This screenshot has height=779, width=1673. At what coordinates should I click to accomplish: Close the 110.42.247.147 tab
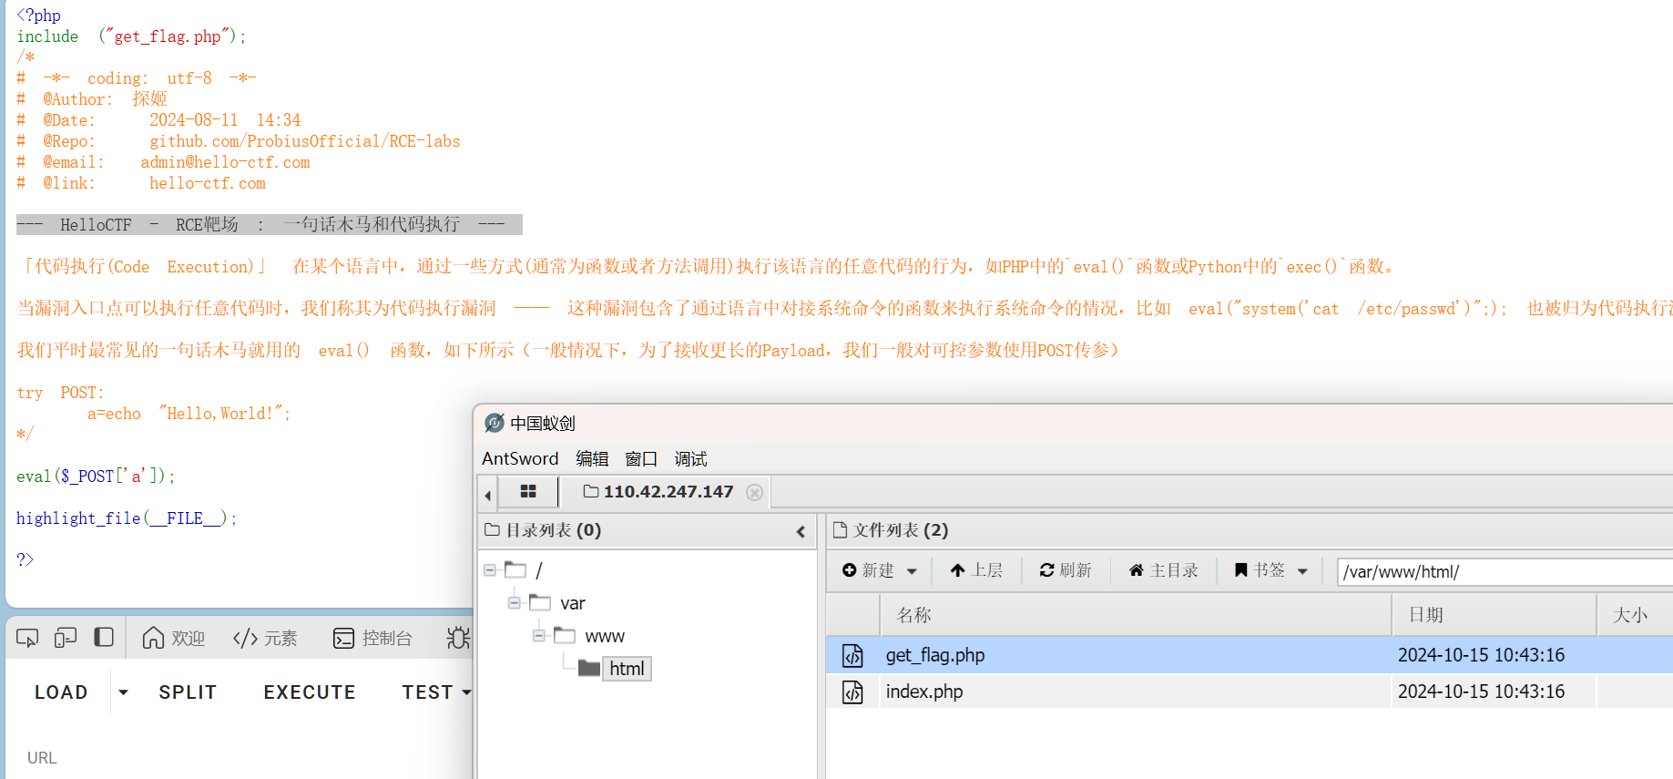pyautogui.click(x=754, y=492)
